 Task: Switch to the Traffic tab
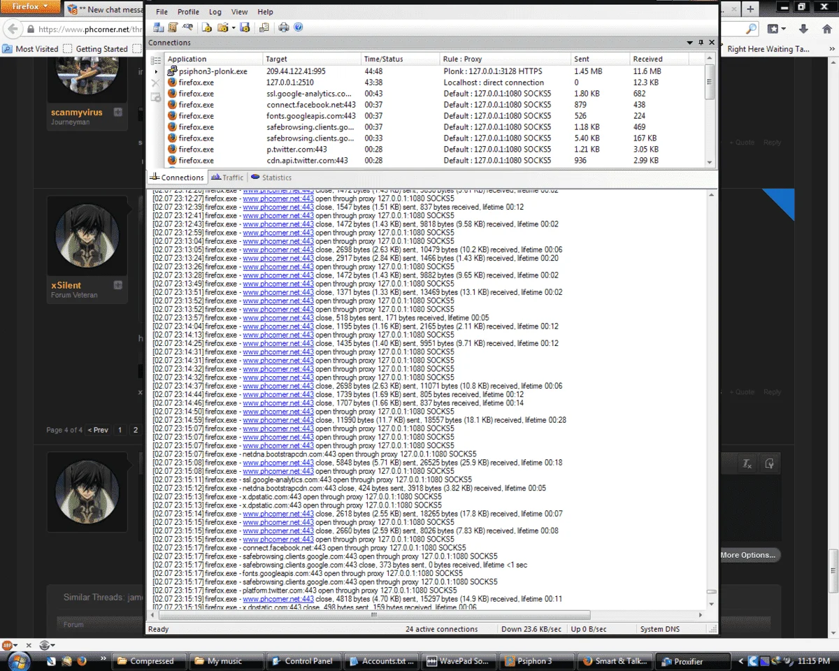(x=227, y=178)
